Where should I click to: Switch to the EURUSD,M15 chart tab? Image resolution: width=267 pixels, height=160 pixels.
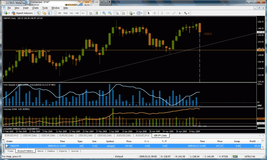tap(12, 136)
